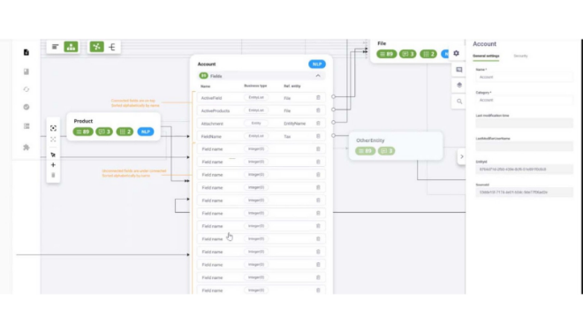
Task: Toggle the left-aligned list view icon
Action: pyautogui.click(x=56, y=47)
